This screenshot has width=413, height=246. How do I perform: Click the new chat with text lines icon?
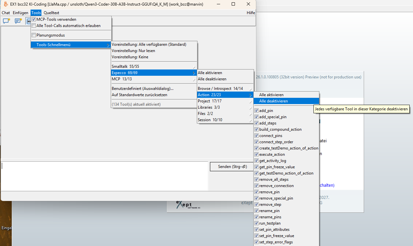pyautogui.click(x=18, y=21)
